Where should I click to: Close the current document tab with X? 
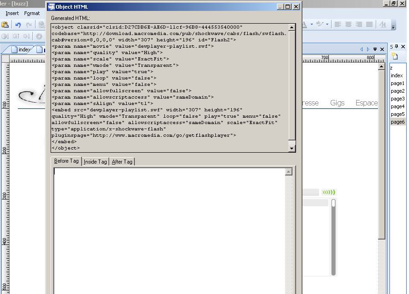[382, 49]
